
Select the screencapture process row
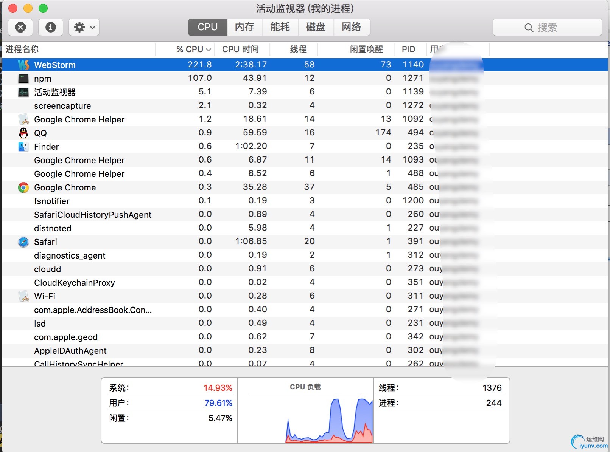305,106
